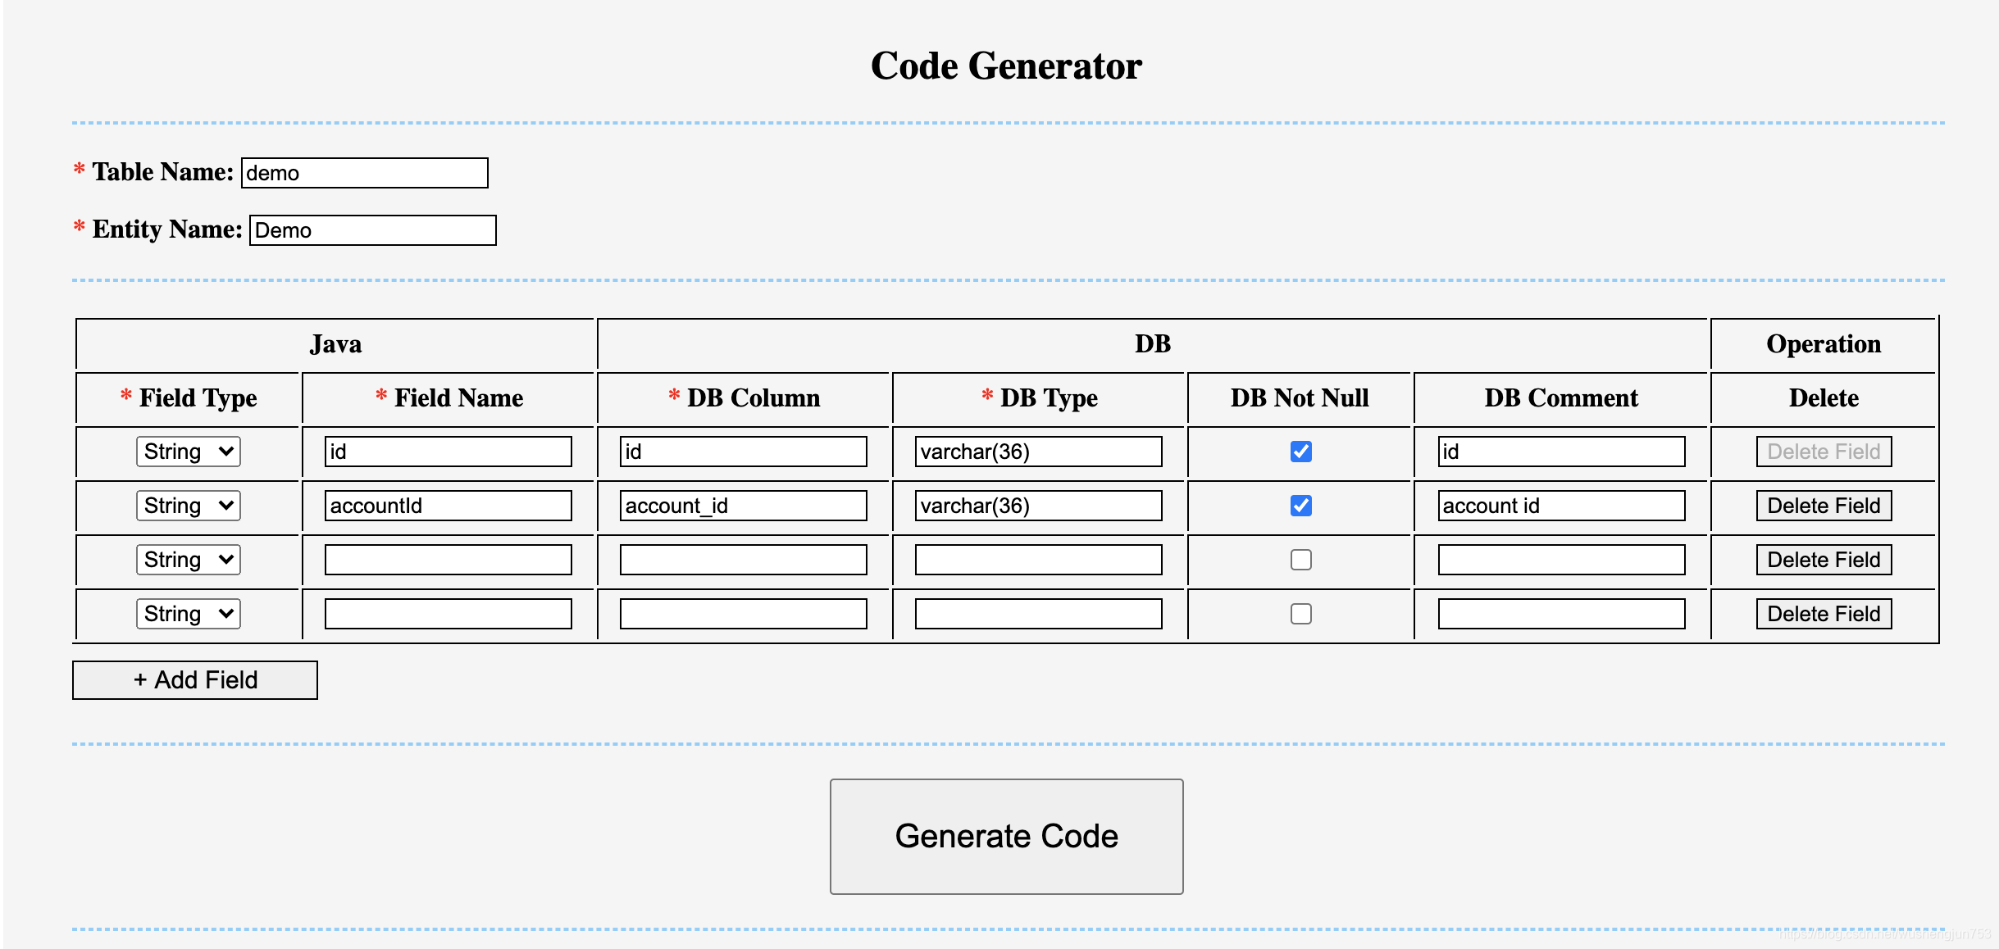Expand Field Type dropdown in third row
The width and height of the screenshot is (1999, 949).
[x=188, y=560]
